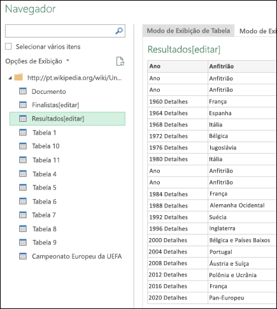Click the 1968 Detalhes cell
Screen dimensions: 277x309
pyautogui.click(x=178, y=124)
